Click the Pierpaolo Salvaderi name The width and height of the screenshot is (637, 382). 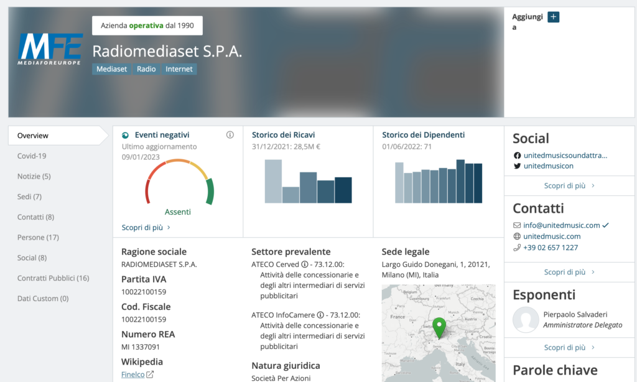(x=575, y=315)
